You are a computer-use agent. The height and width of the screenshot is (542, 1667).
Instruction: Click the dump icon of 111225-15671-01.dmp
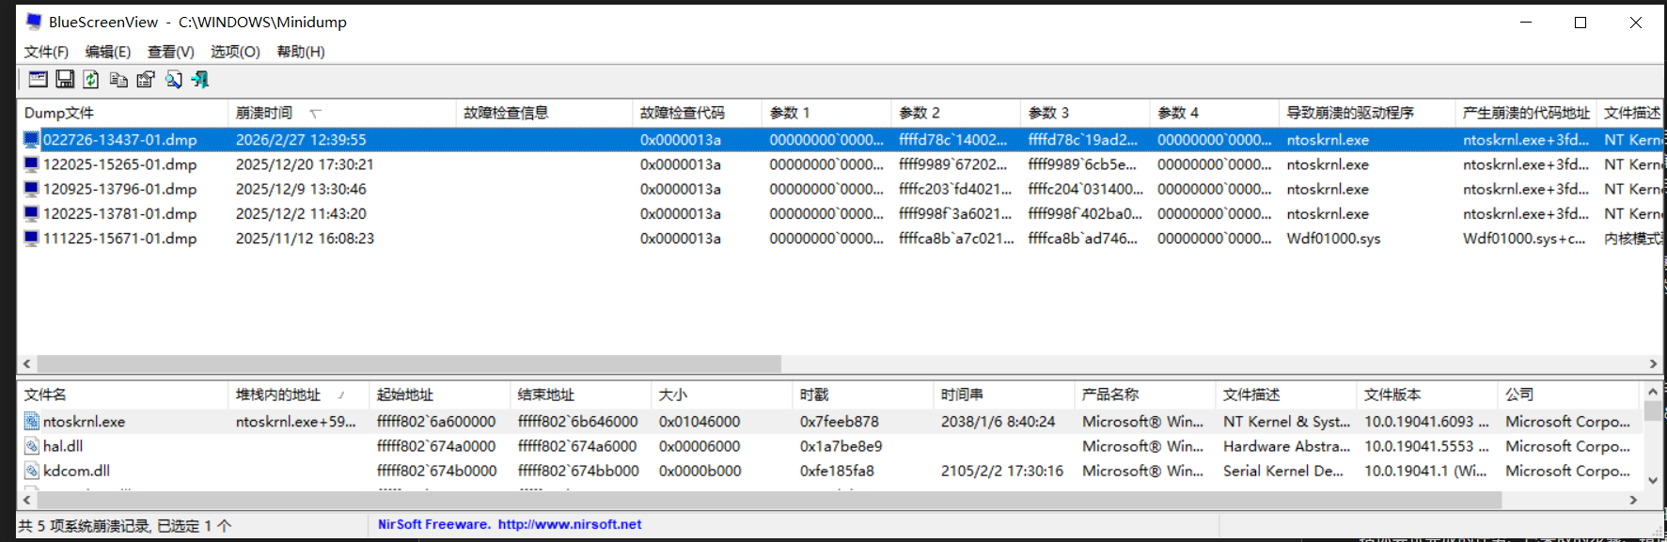pos(32,239)
